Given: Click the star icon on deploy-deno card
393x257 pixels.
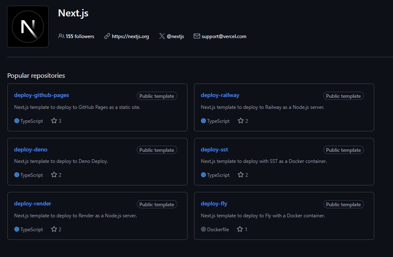Looking at the screenshot, I should click(x=54, y=175).
